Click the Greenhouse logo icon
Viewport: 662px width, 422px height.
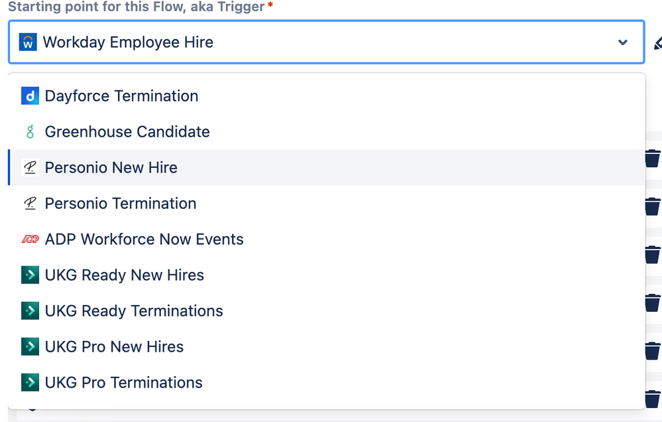tap(30, 132)
